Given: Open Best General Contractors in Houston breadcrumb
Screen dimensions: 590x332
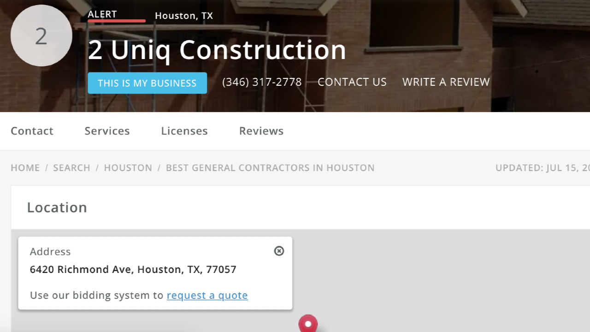Looking at the screenshot, I should pos(270,168).
